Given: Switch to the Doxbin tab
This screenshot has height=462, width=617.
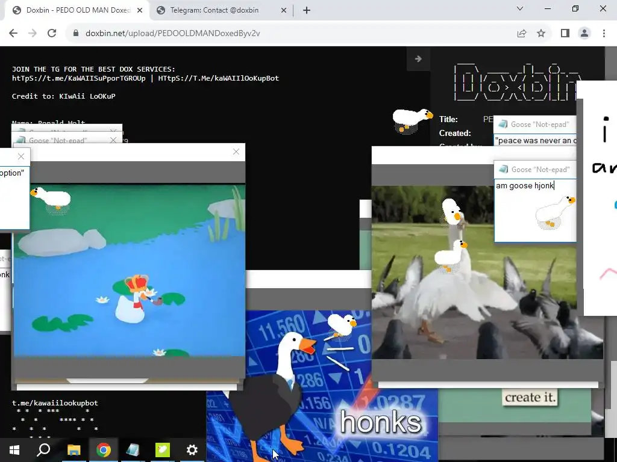Looking at the screenshot, I should pyautogui.click(x=77, y=11).
